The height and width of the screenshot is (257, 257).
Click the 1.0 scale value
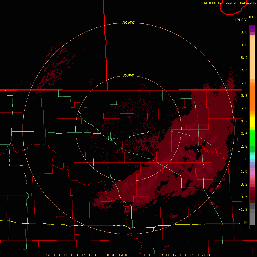coord(244,172)
